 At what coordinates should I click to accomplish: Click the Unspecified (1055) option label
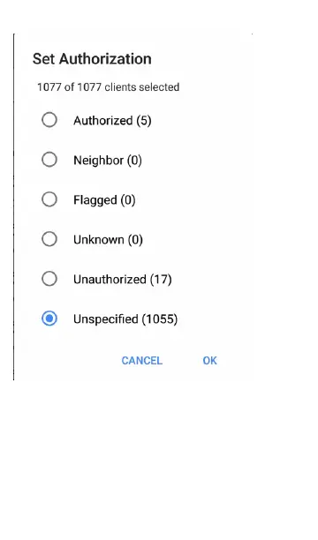pos(125,319)
